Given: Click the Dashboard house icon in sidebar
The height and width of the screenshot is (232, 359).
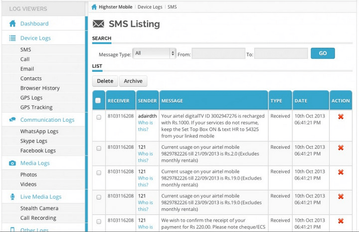Looking at the screenshot, I should point(12,23).
